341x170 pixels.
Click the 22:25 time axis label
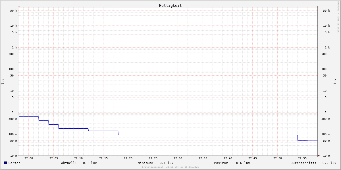click(x=153, y=158)
